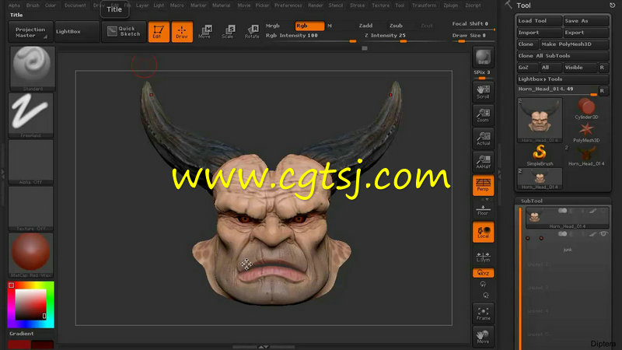
Task: Open the FreeHand stroke selector
Action: pos(31,114)
